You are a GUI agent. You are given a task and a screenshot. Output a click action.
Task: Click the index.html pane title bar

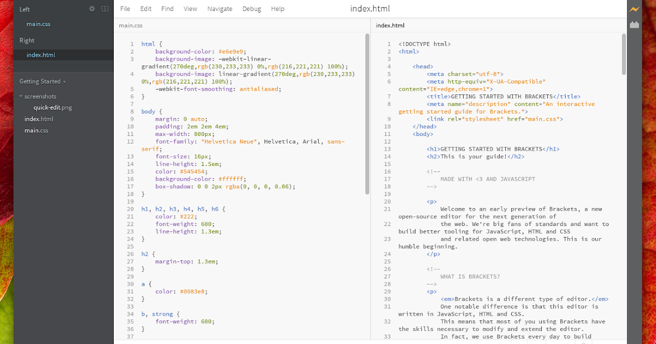pyautogui.click(x=390, y=25)
